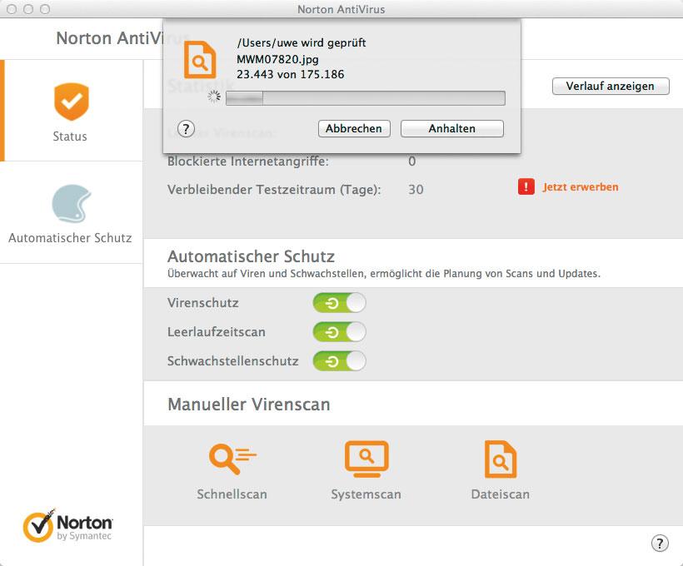Open help at the window bottom right
683x566 pixels.
click(x=660, y=543)
